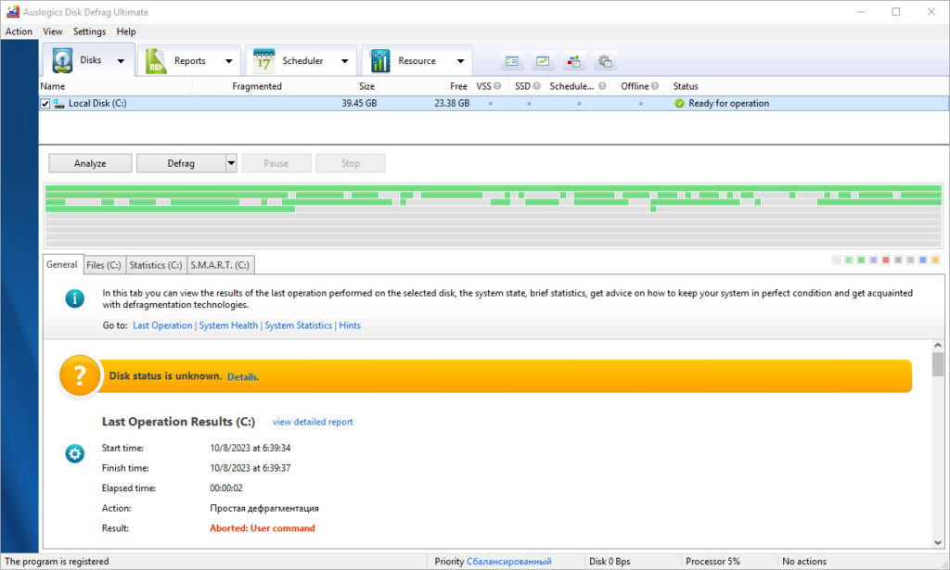
Task: Click the Priority Сбалансированный link
Action: (x=508, y=562)
